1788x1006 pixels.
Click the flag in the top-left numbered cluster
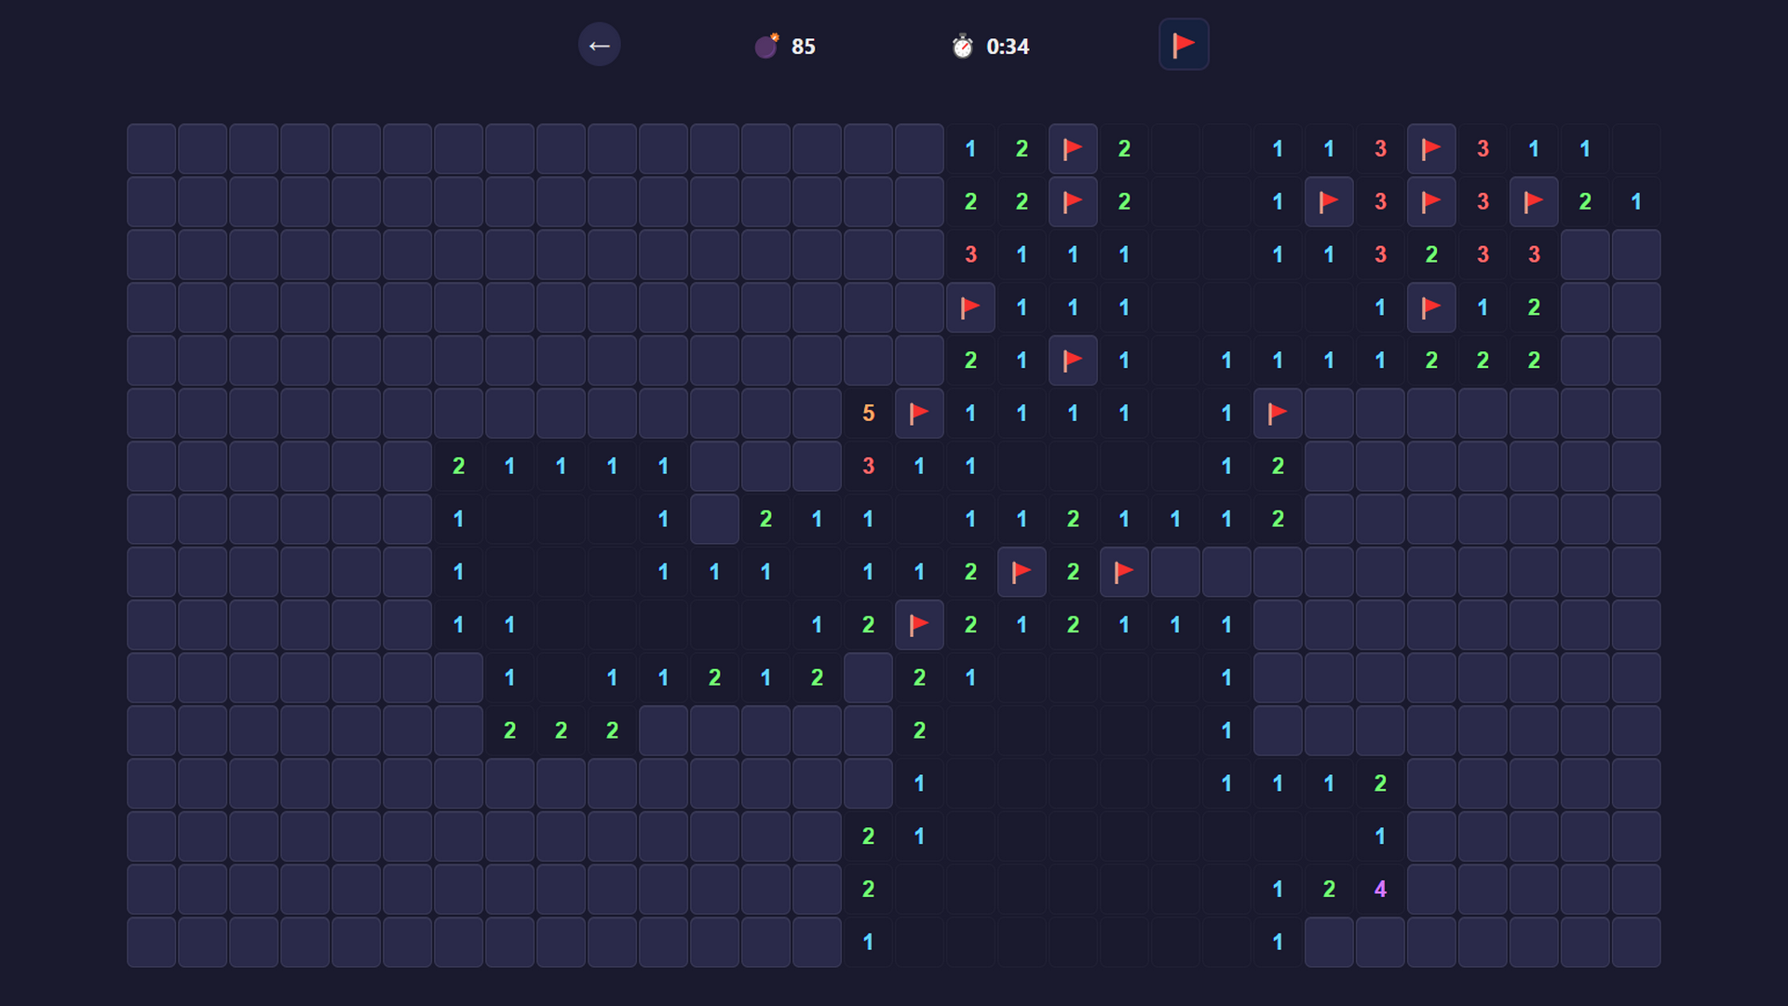[1073, 148]
